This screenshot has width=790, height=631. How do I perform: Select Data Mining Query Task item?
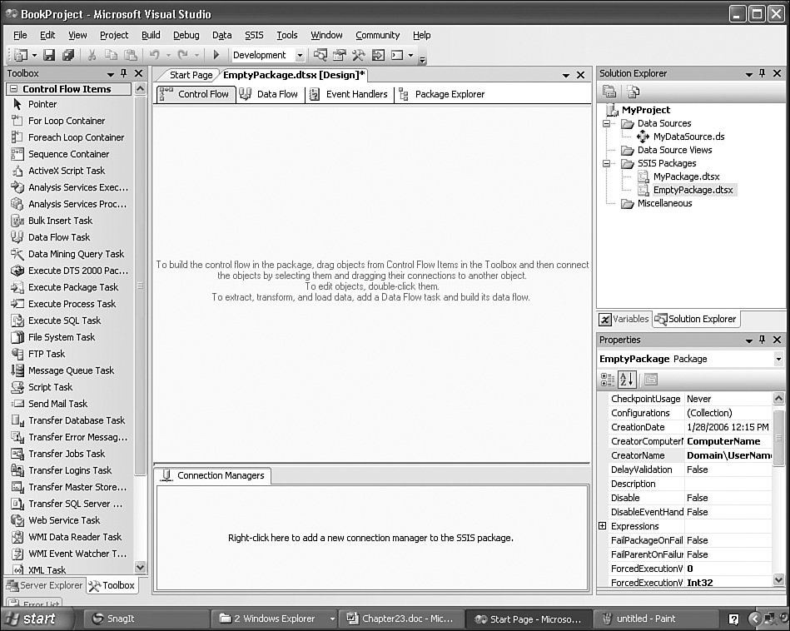[x=71, y=254]
